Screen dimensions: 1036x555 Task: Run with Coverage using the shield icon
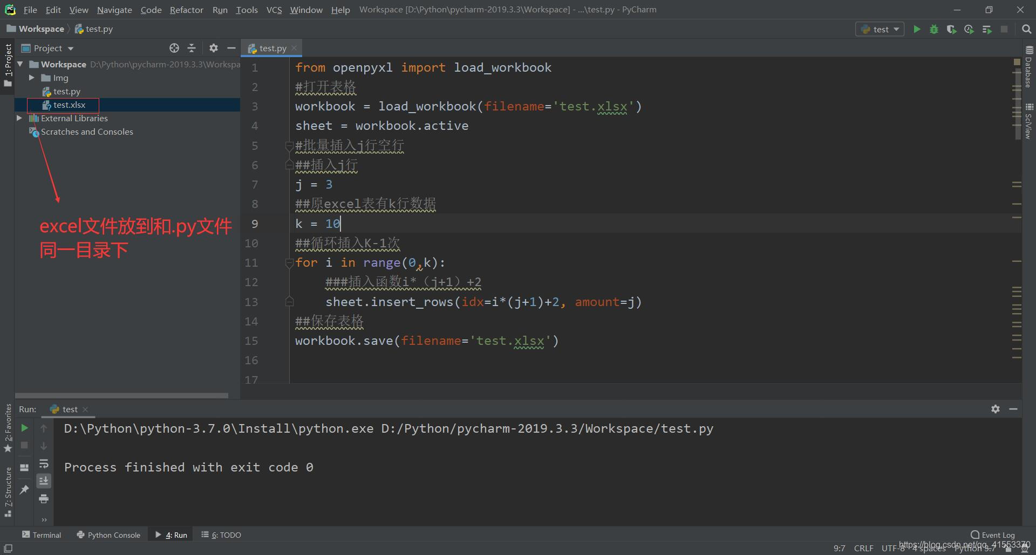pyautogui.click(x=951, y=29)
